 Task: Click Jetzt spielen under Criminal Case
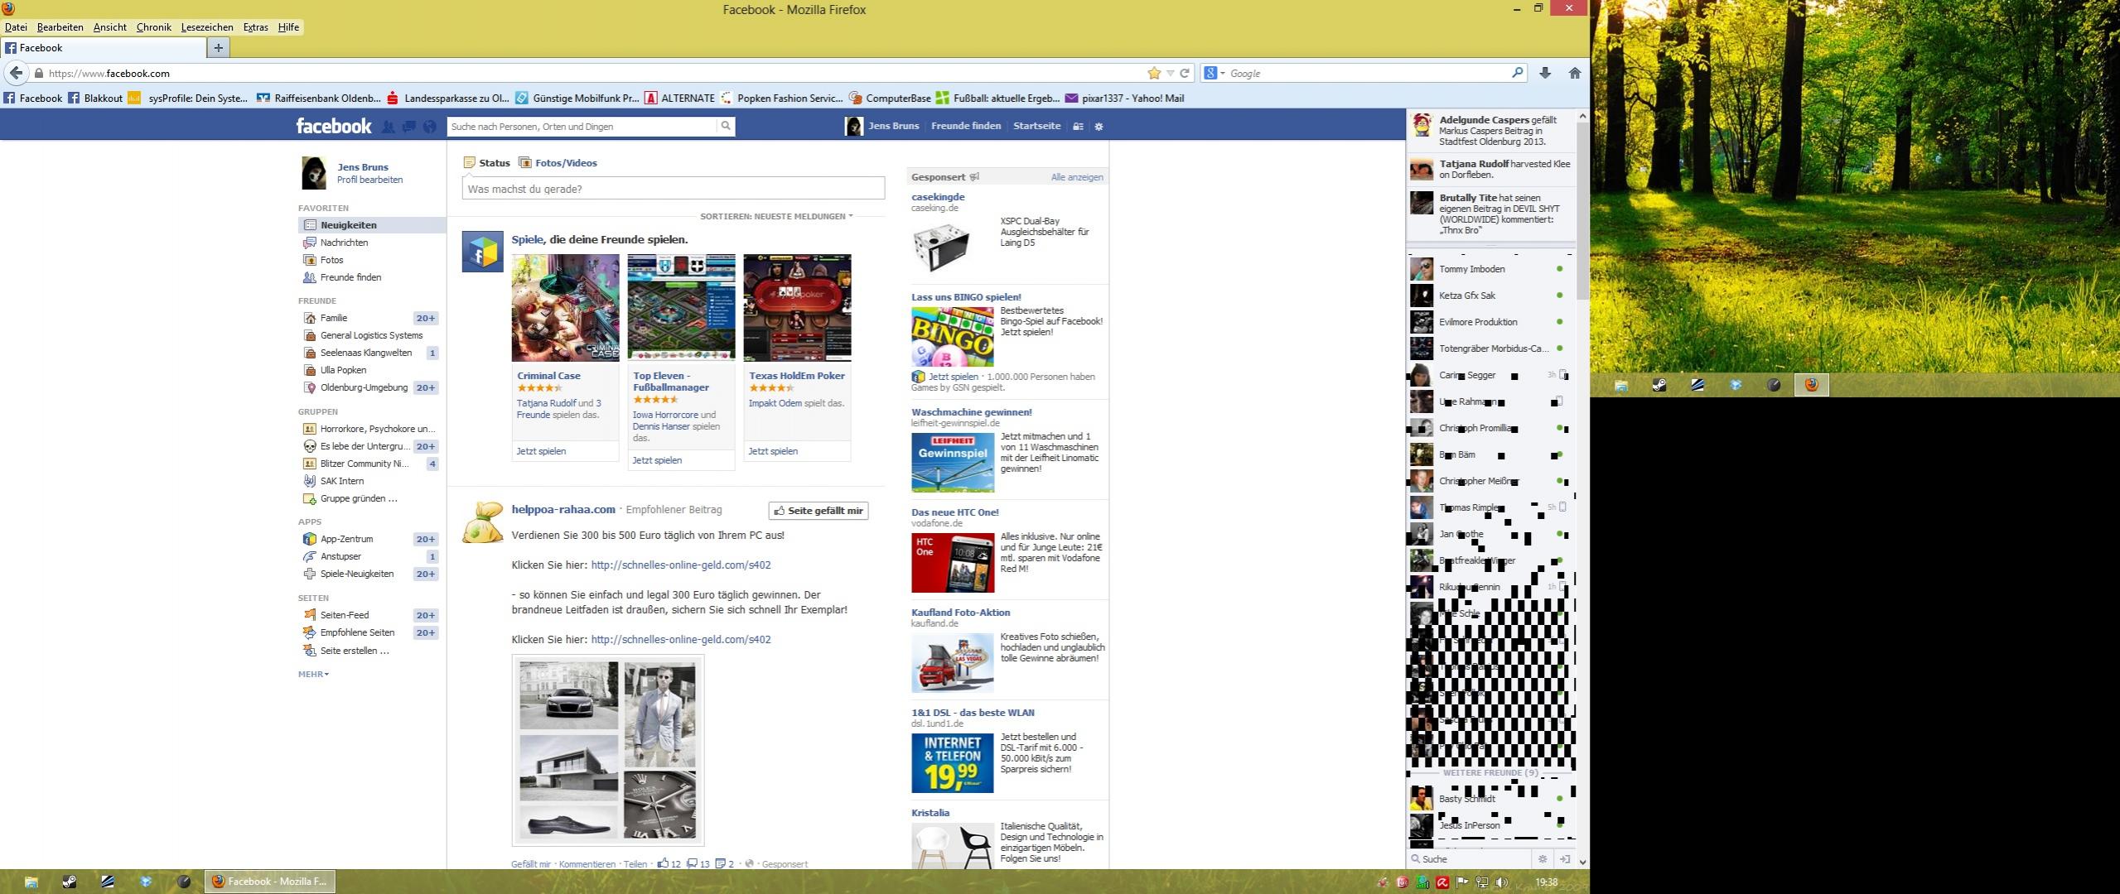[541, 451]
